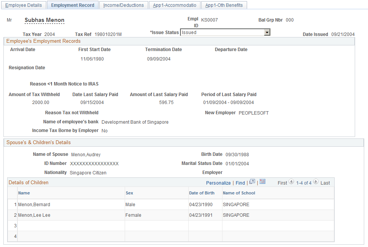368x247 pixels.
Task: Click the previous rows arrow icon
Action: tap(291, 182)
